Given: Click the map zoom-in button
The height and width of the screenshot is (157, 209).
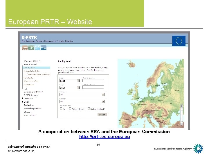Looking at the screenshot, I should click(x=181, y=106).
